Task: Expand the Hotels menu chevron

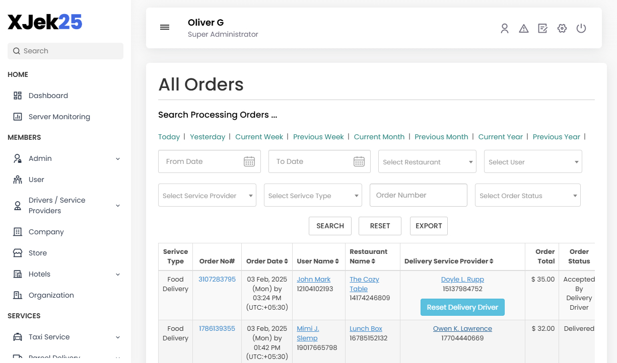Action: (x=117, y=274)
